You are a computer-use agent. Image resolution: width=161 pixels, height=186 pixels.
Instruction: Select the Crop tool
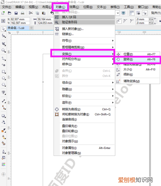[4, 44]
